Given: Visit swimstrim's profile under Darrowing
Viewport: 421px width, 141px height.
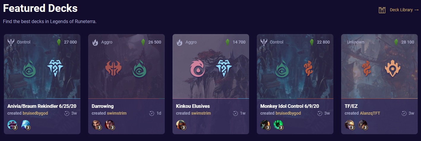Looking at the screenshot, I should [117, 113].
